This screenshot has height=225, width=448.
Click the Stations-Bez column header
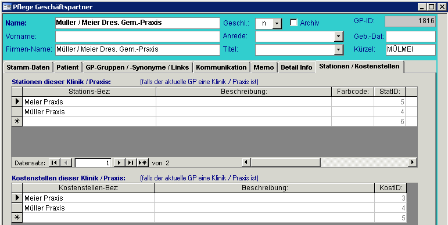pyautogui.click(x=89, y=92)
